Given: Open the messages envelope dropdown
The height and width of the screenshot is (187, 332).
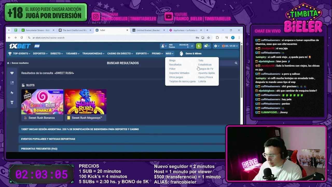Looking at the screenshot, I should pos(207,46).
